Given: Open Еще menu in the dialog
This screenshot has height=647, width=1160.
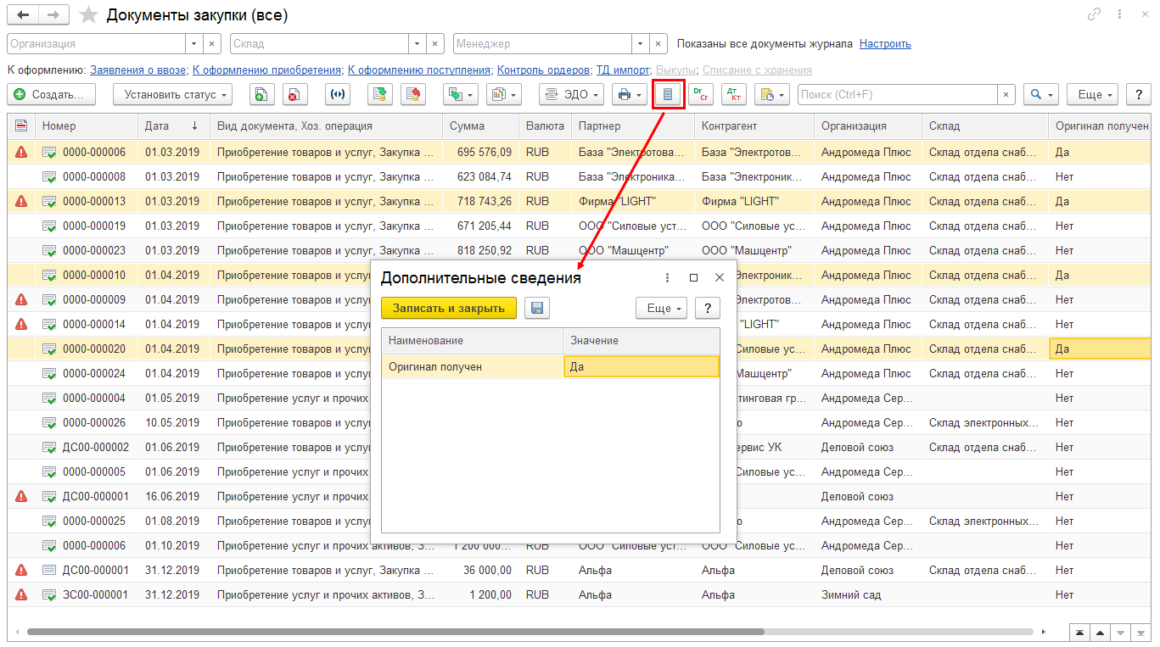Looking at the screenshot, I should tap(661, 308).
